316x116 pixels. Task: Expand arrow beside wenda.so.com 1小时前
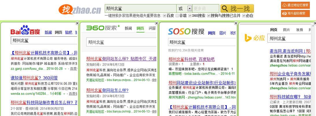pos(64,94)
